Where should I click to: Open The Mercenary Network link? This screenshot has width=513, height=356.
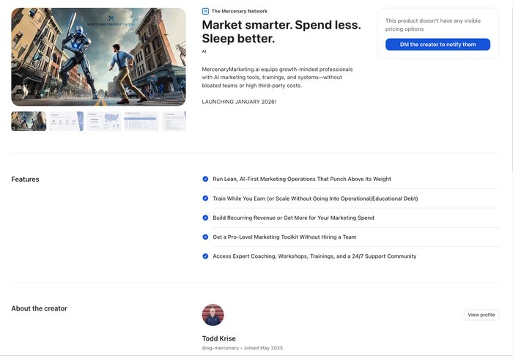[239, 11]
